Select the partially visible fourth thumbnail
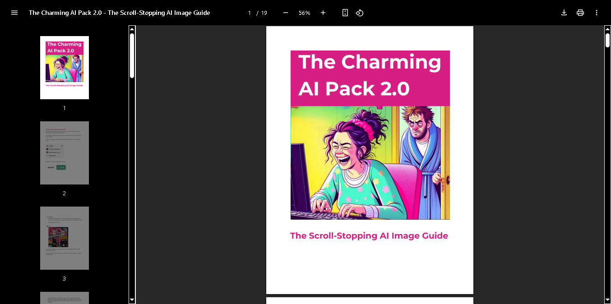Image resolution: width=611 pixels, height=304 pixels. click(x=65, y=298)
